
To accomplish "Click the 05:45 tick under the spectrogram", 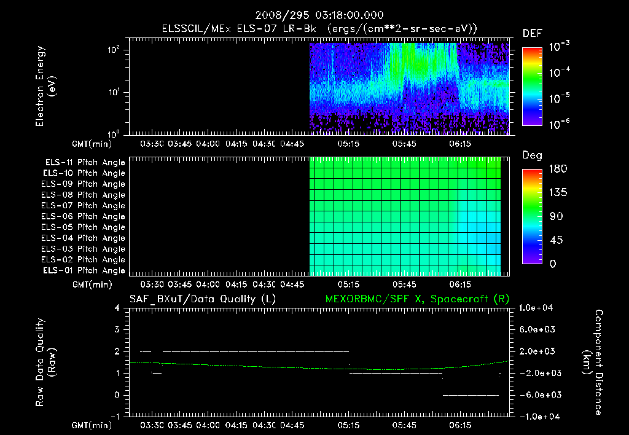I will [404, 144].
